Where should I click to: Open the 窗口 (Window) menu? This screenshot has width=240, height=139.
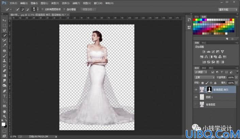98,3
